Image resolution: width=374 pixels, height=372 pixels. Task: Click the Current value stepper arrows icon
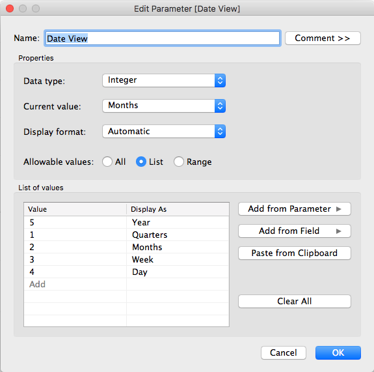pyautogui.click(x=220, y=106)
